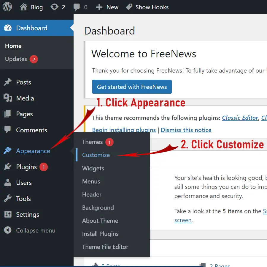
Task: Open the Site Health 'screen' link
Action: pyautogui.click(x=183, y=220)
